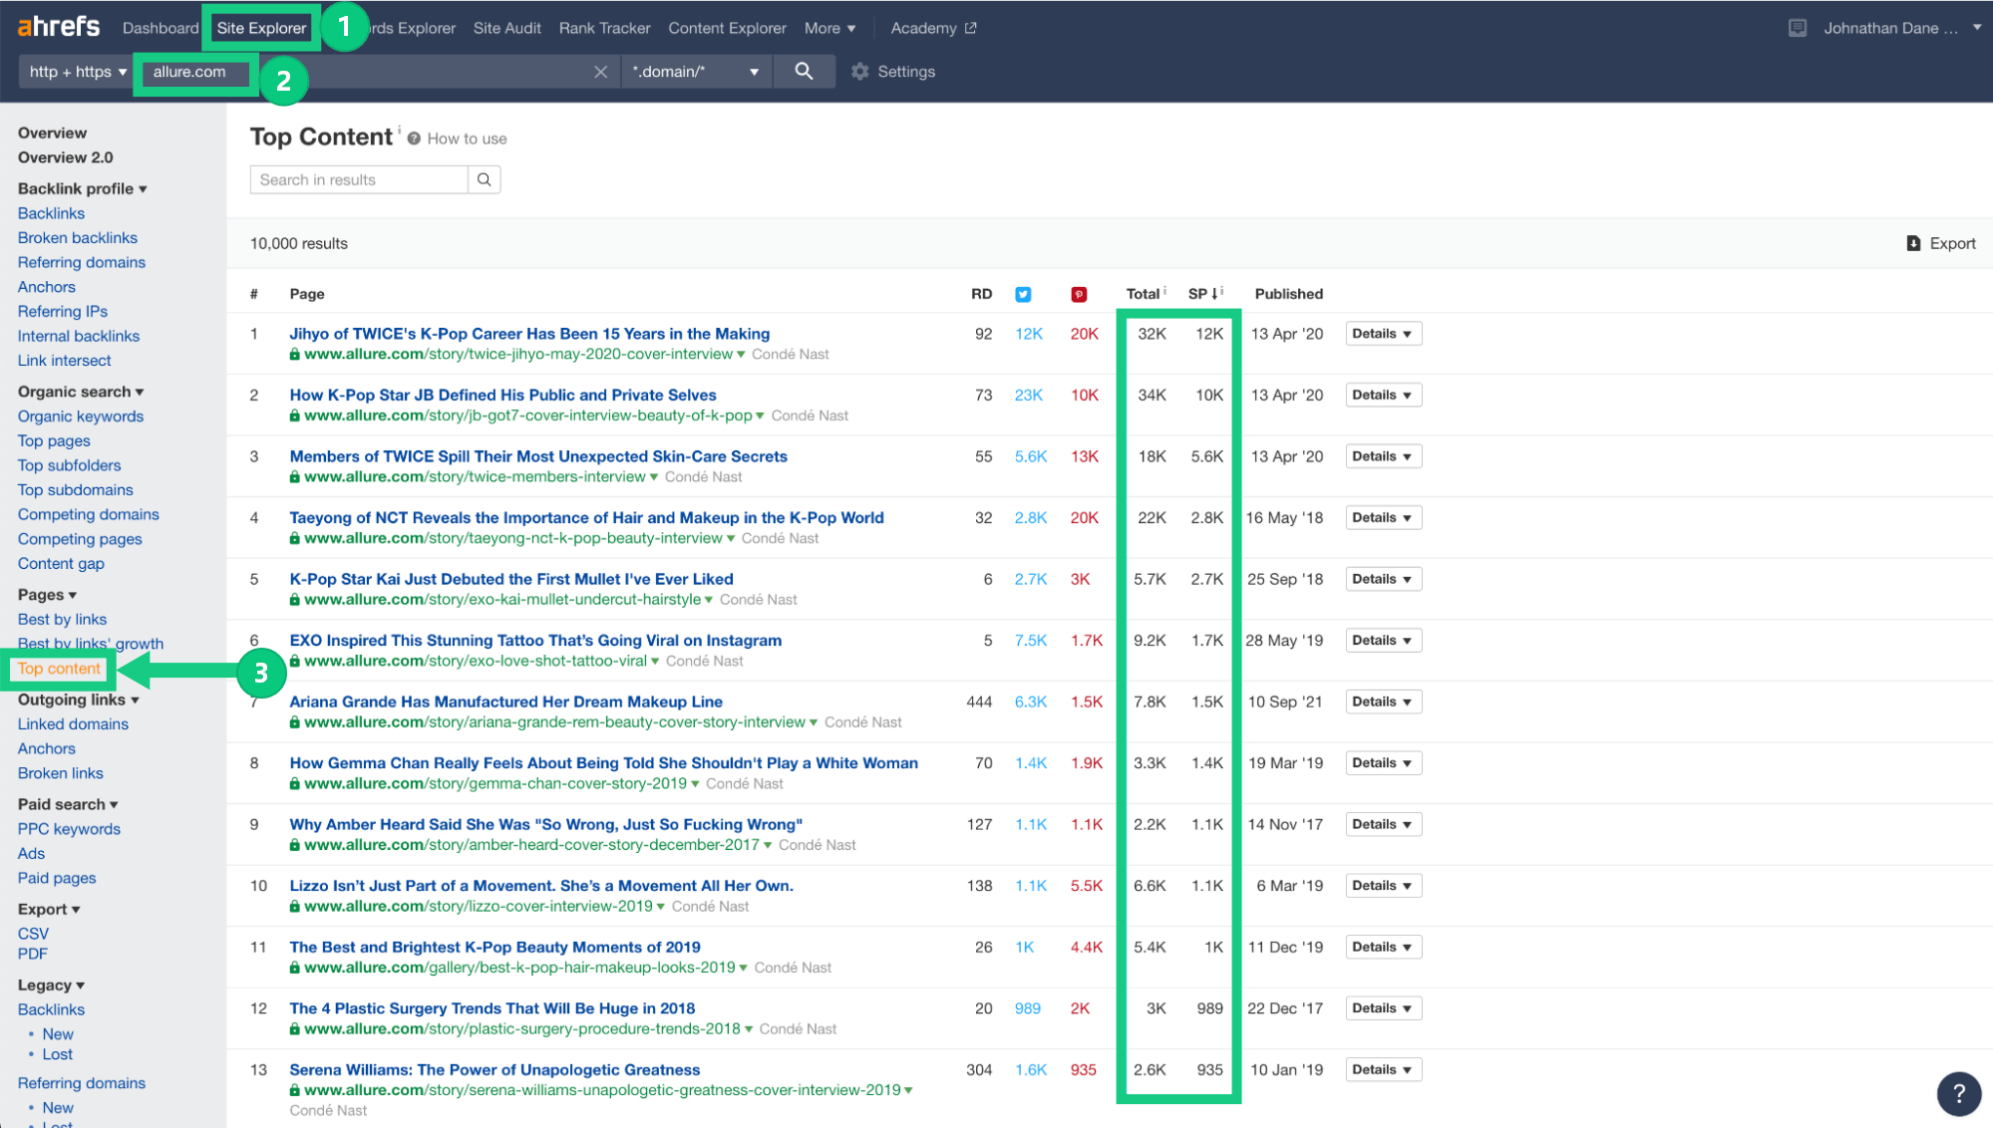Open the notifications icon beside Johnathan Dane
This screenshot has height=1129, width=1993.
coord(1798,28)
